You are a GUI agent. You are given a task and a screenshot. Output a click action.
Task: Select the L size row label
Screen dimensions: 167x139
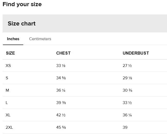coord(7,103)
